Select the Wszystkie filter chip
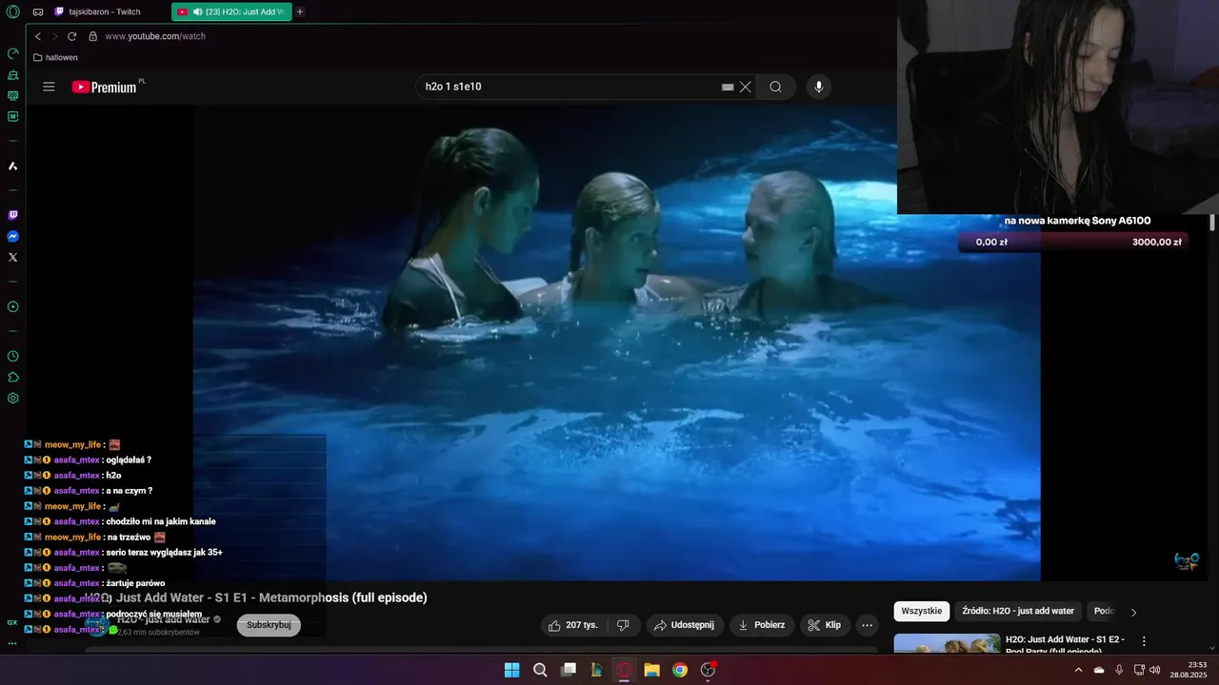1219x685 pixels. pyautogui.click(x=922, y=611)
